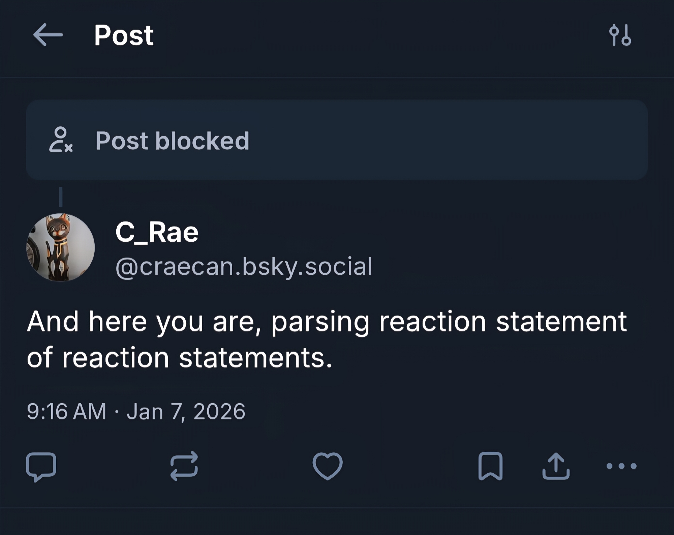This screenshot has width=674, height=535.
Task: Like the post with the heart
Action: tap(327, 466)
